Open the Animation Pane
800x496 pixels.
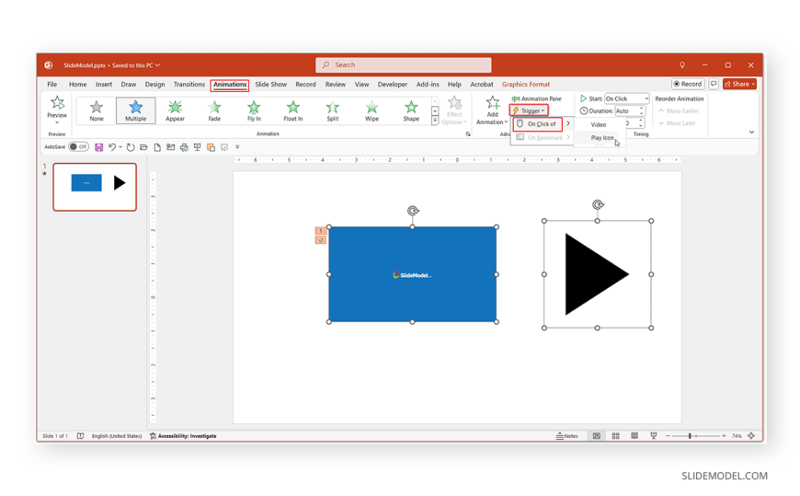pos(536,98)
